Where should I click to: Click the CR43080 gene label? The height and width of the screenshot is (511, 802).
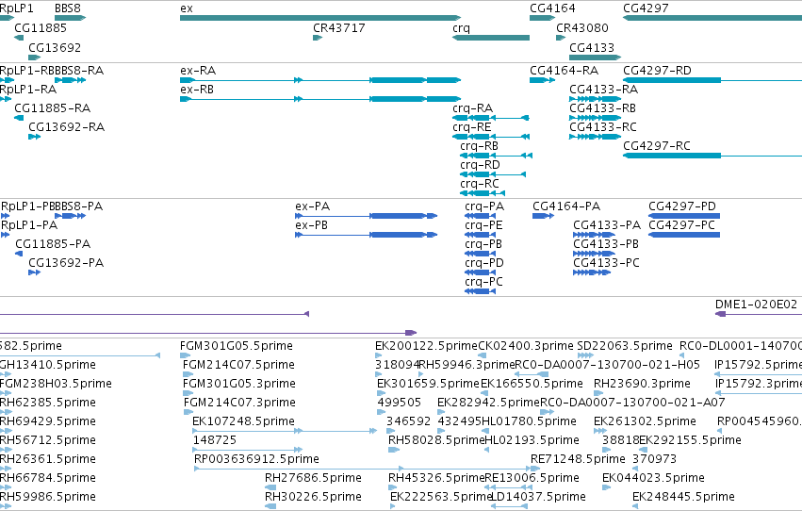coord(582,28)
